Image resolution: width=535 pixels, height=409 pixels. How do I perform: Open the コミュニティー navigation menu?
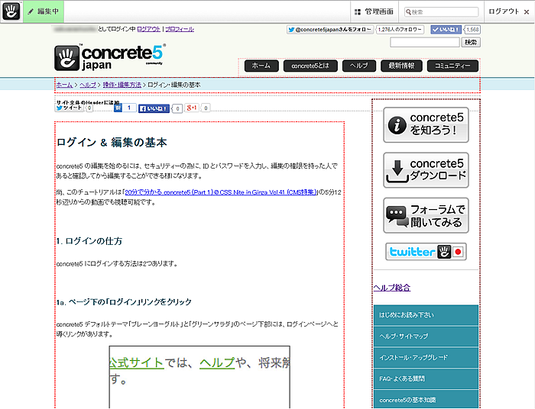tap(452, 66)
